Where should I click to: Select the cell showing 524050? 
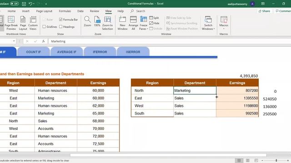pyautogui.click(x=270, y=99)
